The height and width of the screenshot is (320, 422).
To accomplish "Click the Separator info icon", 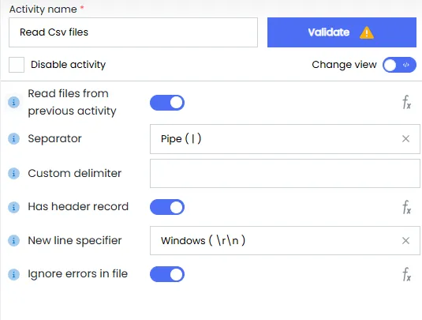I will coord(13,139).
